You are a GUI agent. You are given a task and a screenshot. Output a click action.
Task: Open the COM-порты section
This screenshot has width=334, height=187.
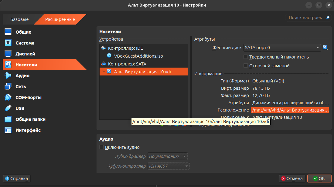(x=29, y=98)
